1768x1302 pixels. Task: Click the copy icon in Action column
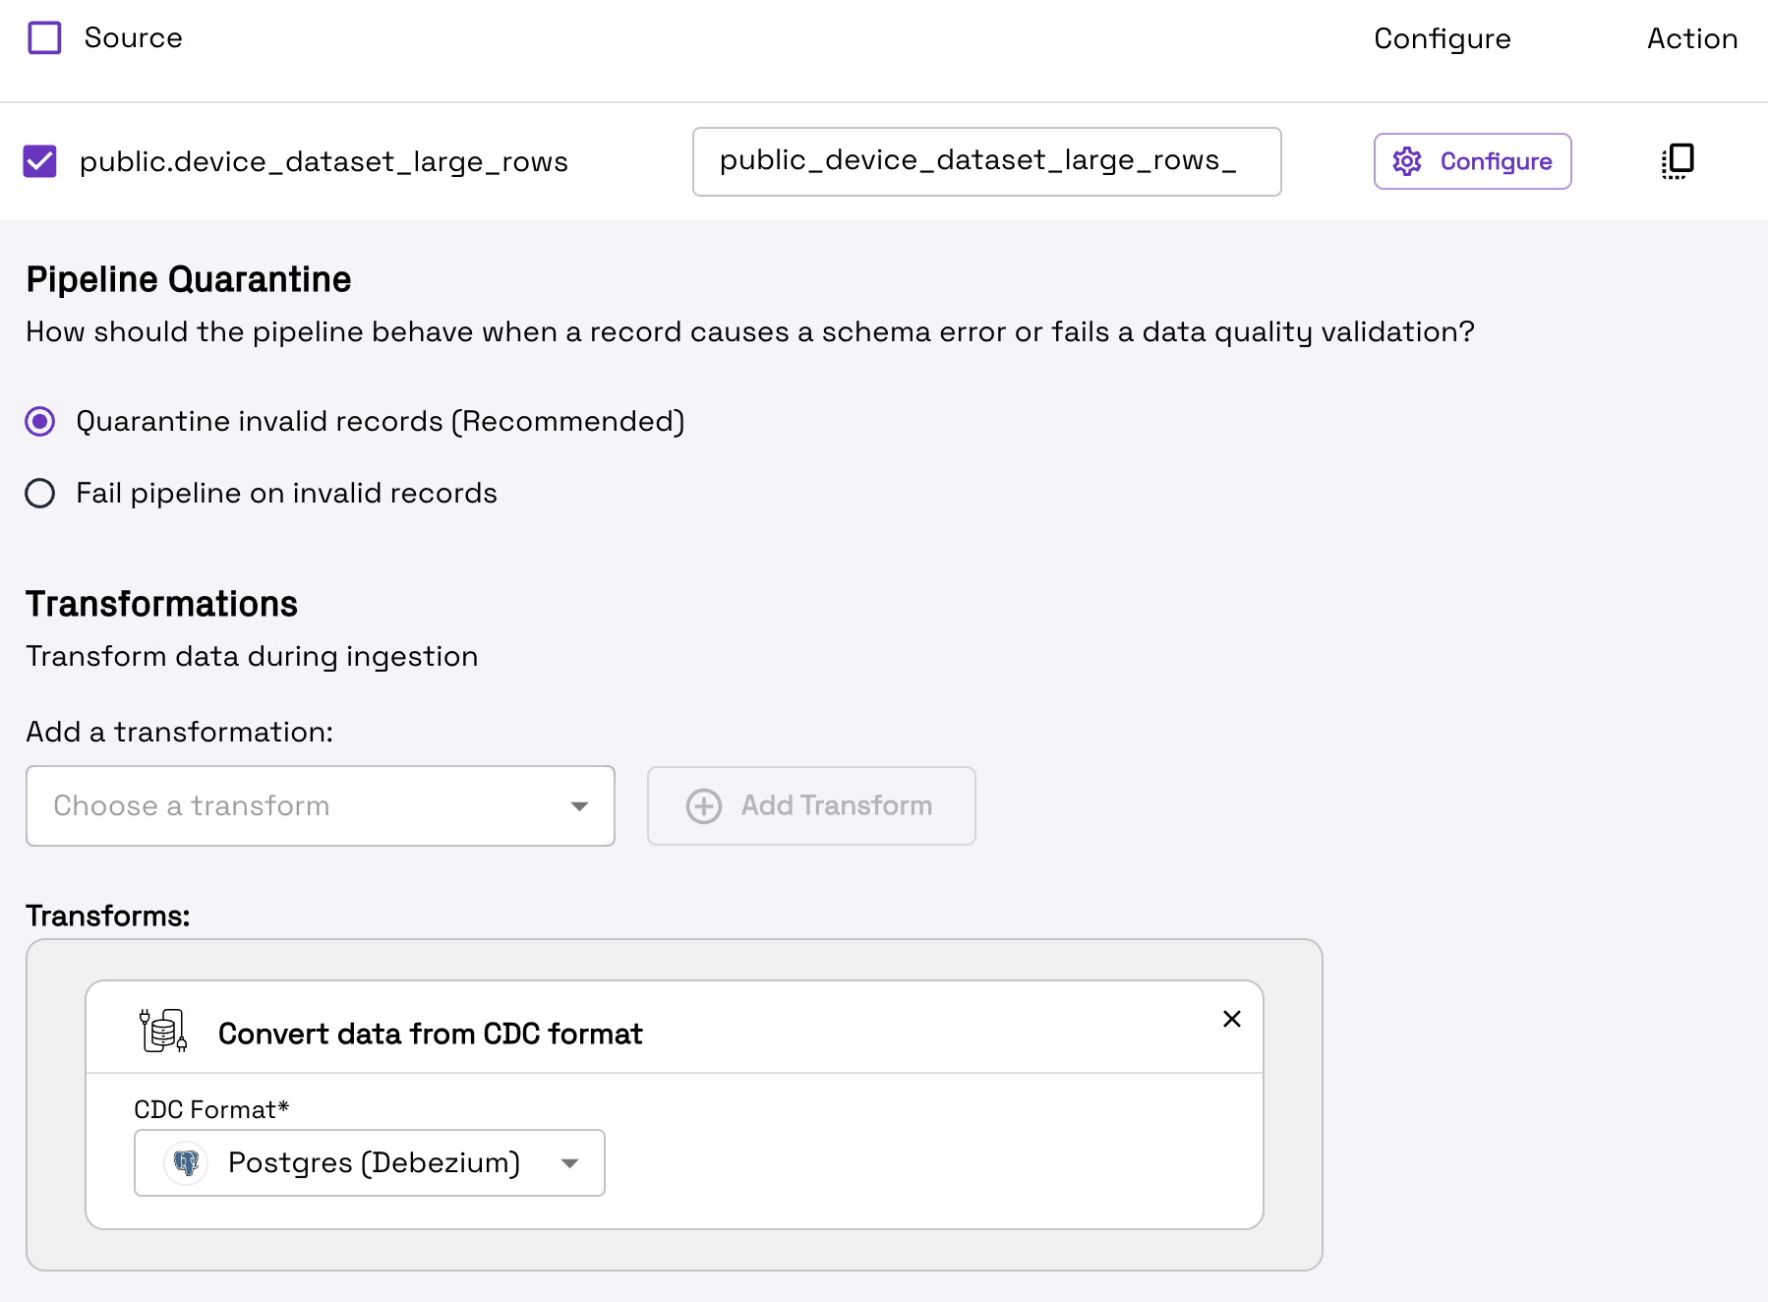pos(1678,161)
